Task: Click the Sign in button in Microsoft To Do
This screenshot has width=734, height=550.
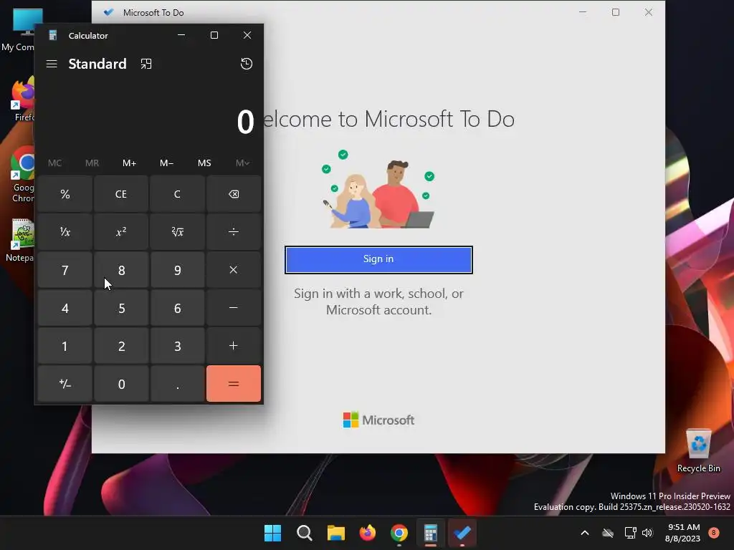Action: pos(378,259)
